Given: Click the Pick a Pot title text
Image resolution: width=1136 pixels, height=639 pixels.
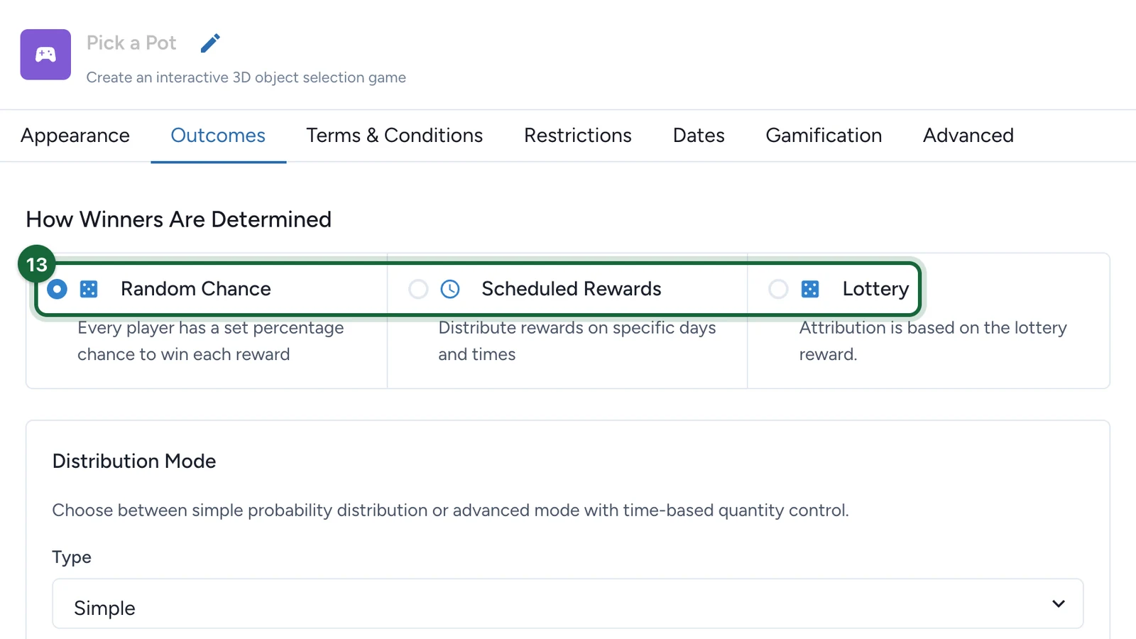Looking at the screenshot, I should click(131, 43).
